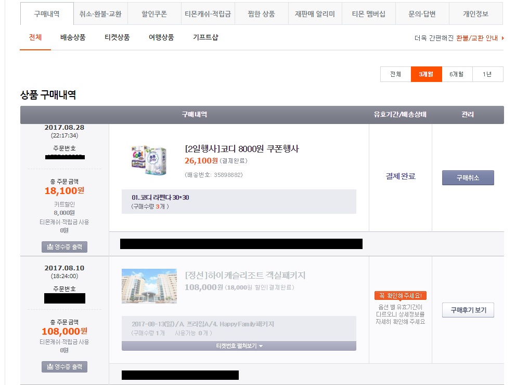The height and width of the screenshot is (385, 516).
Task: Select the 재판매 알리미 tab
Action: click(315, 14)
